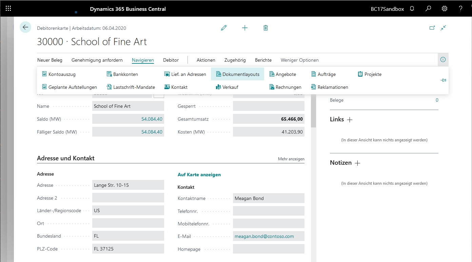Open Genehmigung anfordern menu
The height and width of the screenshot is (262, 472).
[97, 60]
